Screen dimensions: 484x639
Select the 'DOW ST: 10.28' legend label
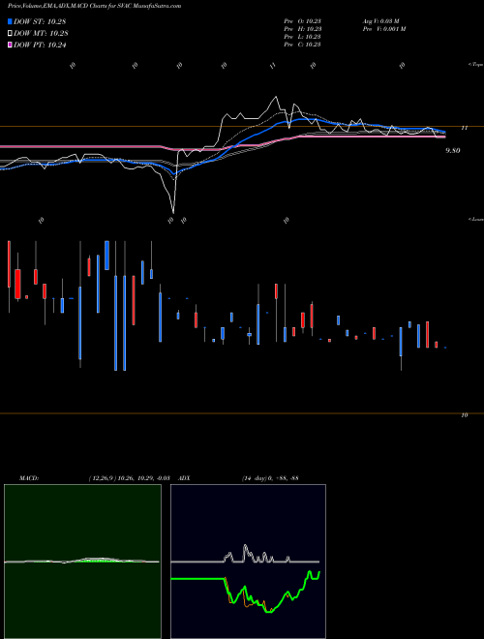[x=40, y=21]
